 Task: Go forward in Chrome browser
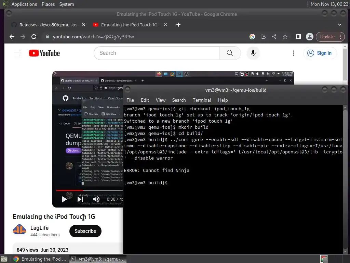pos(23,37)
